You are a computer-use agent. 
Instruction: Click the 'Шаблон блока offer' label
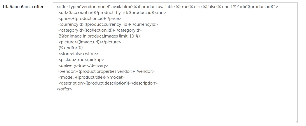[x=23, y=7]
